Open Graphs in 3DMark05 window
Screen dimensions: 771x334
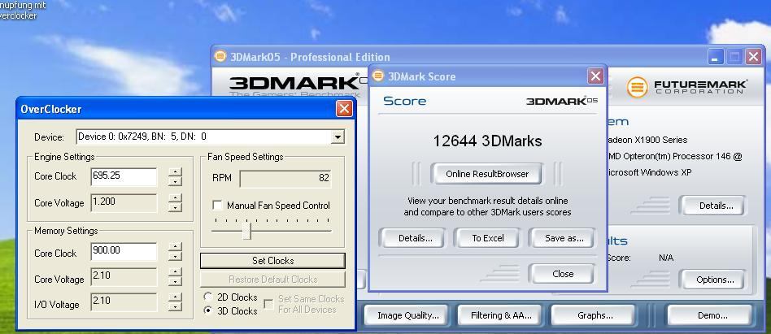pyautogui.click(x=595, y=315)
